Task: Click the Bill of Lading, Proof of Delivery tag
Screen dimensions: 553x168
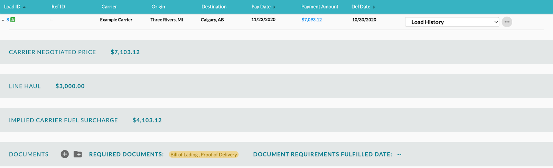Action: pos(204,155)
